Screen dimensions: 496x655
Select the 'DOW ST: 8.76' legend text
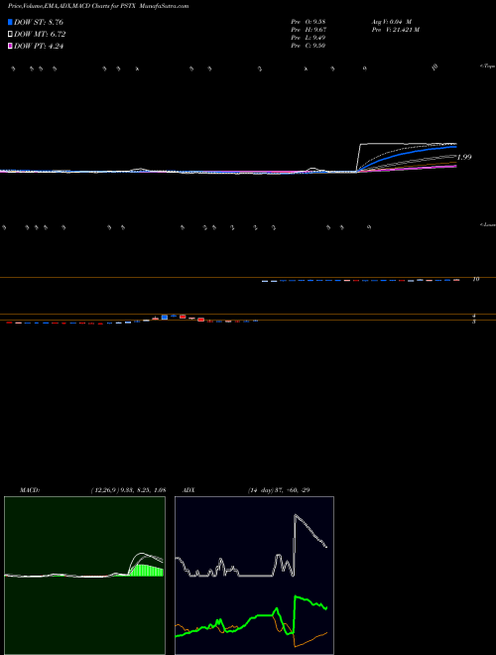(x=39, y=22)
